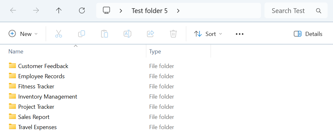Click the PC monitor icon in address bar
333x138 pixels.
click(106, 10)
